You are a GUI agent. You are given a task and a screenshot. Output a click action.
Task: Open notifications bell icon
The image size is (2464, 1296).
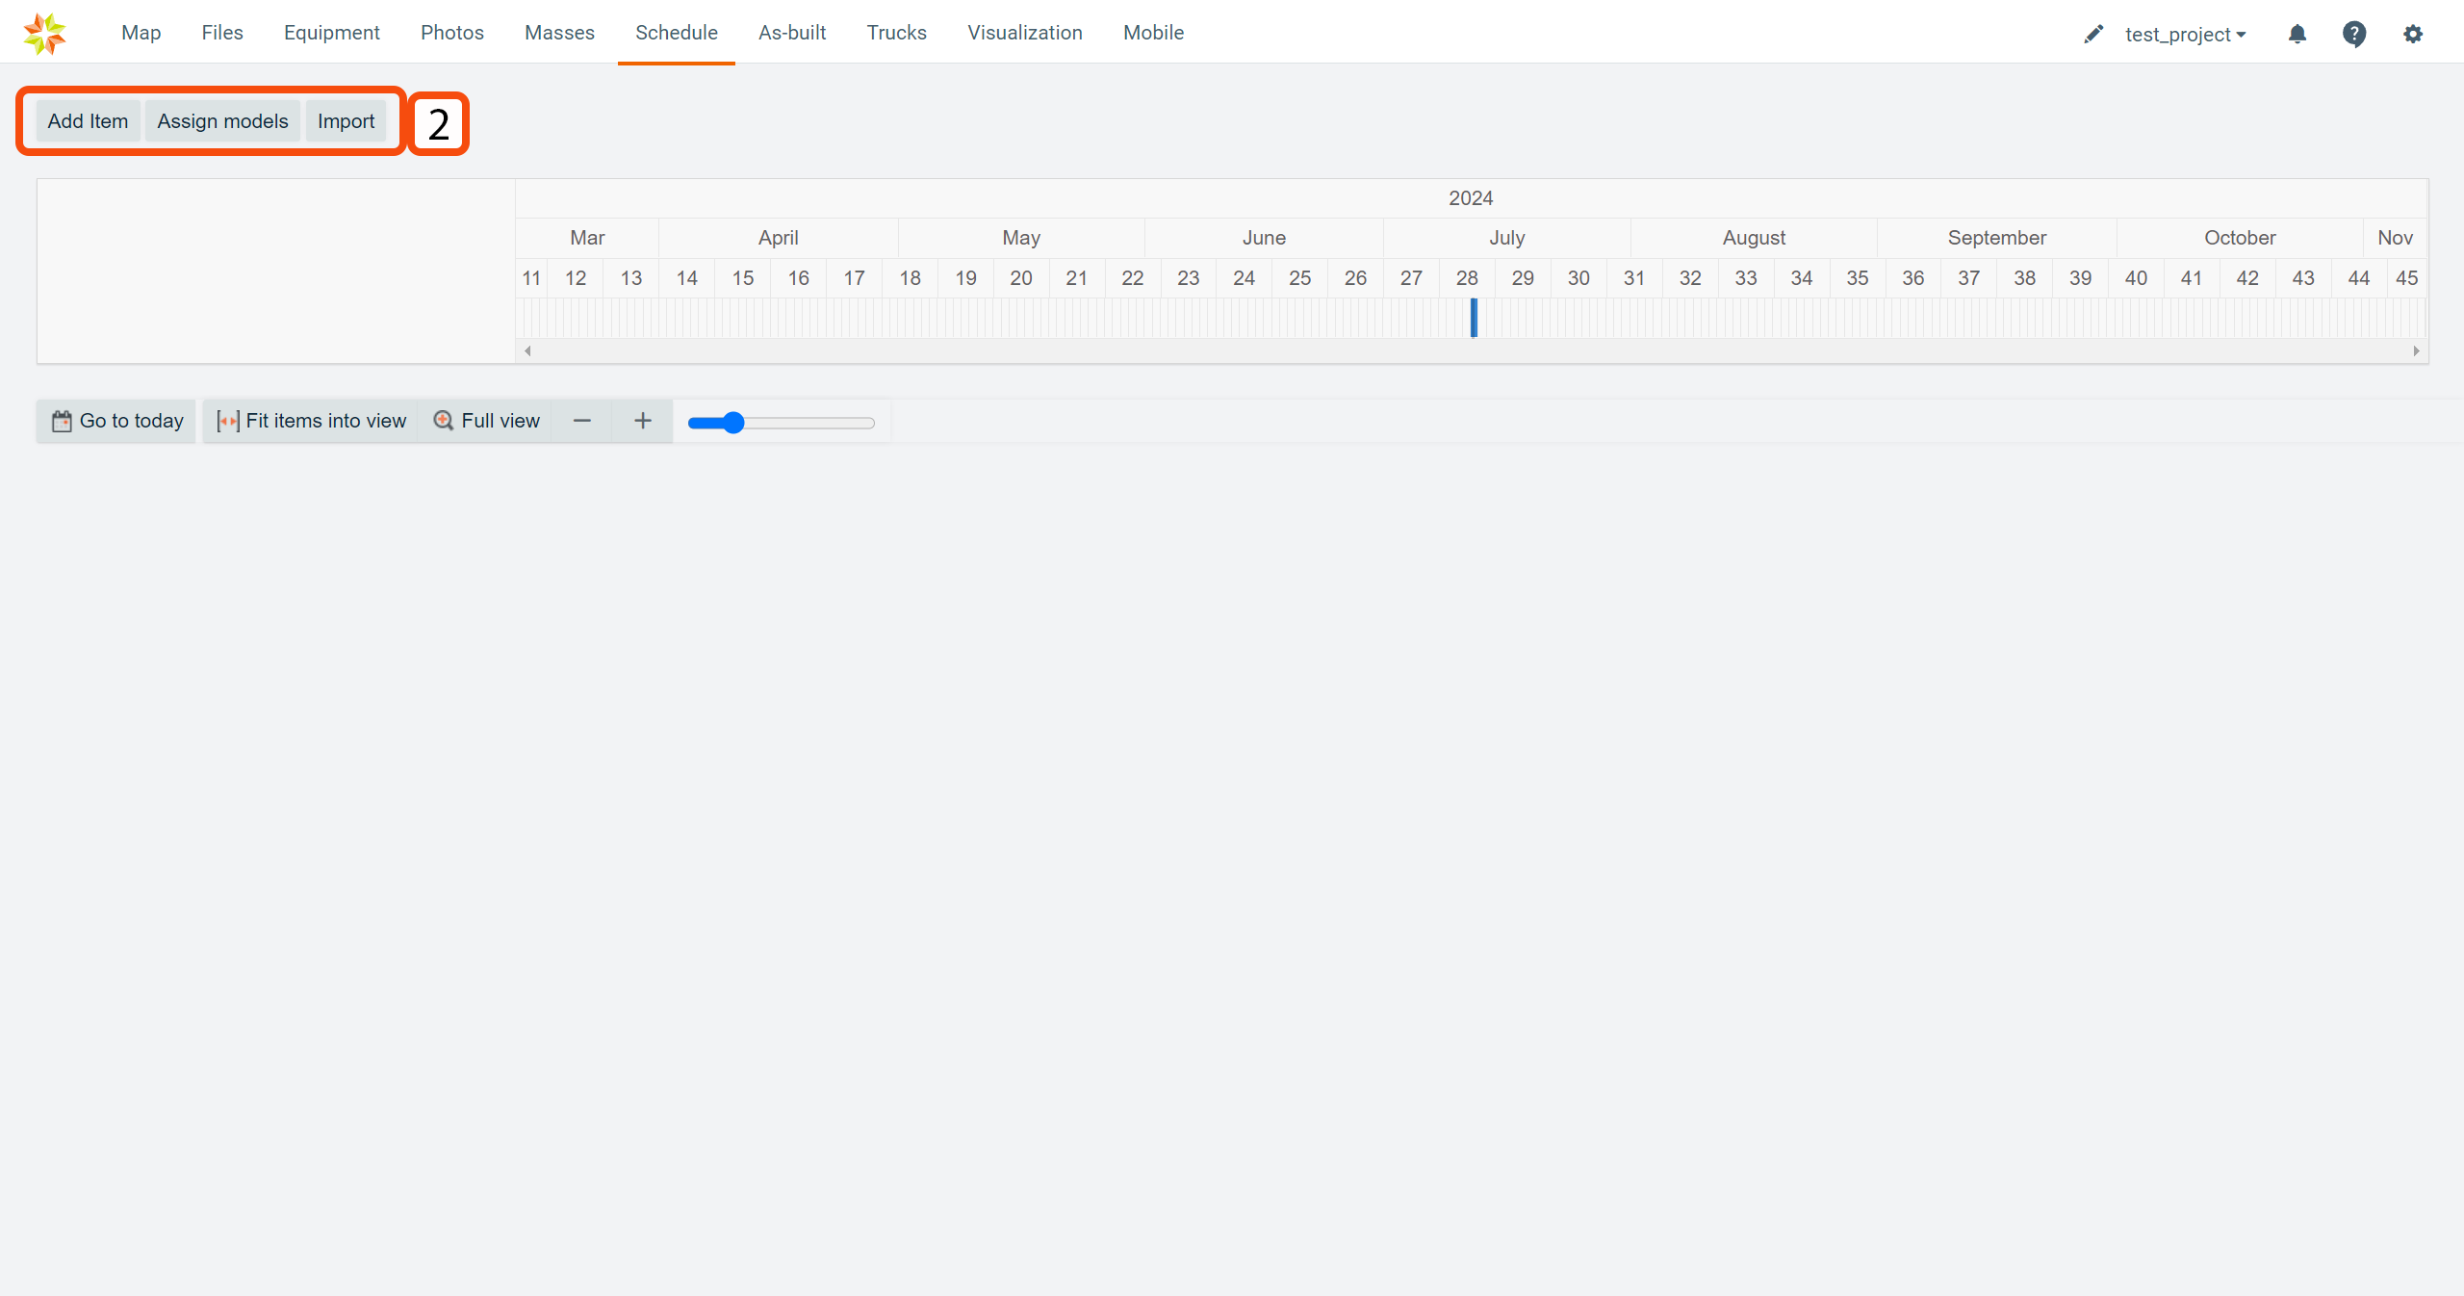pos(2297,35)
